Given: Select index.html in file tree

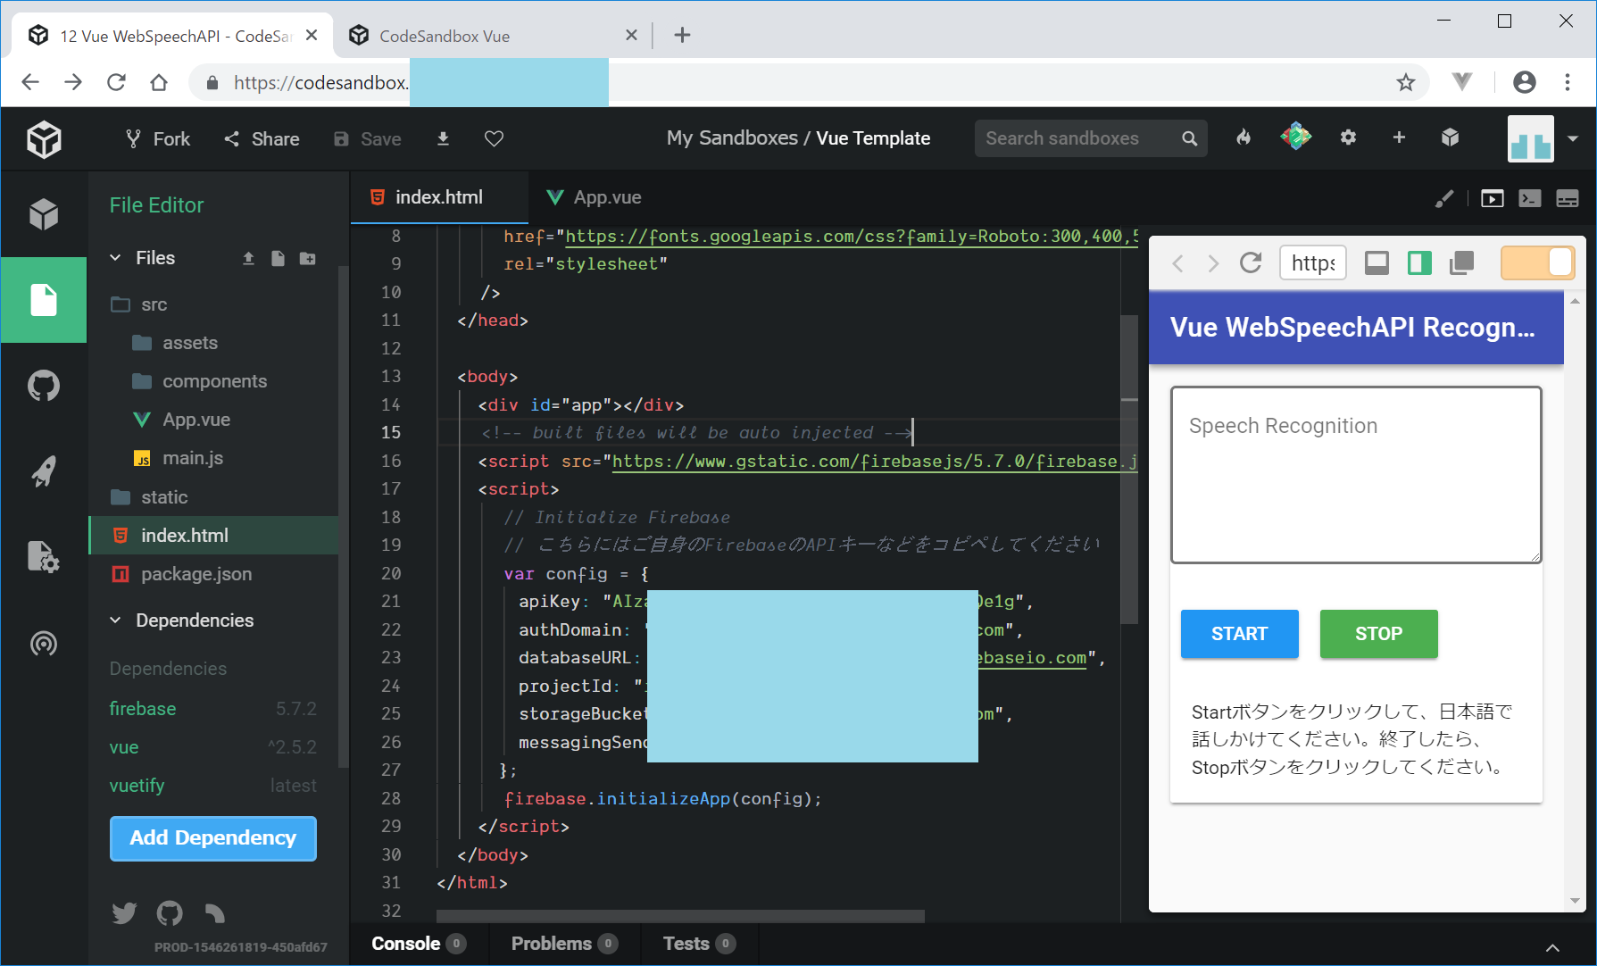Looking at the screenshot, I should [213, 536].
